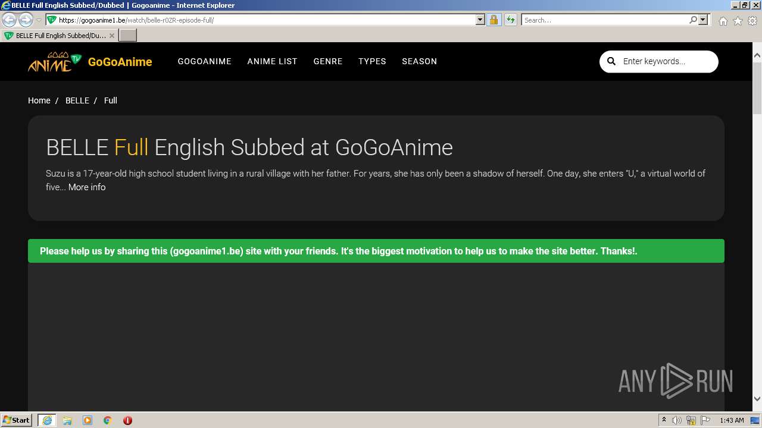Click the Refresh page icon

(x=510, y=20)
